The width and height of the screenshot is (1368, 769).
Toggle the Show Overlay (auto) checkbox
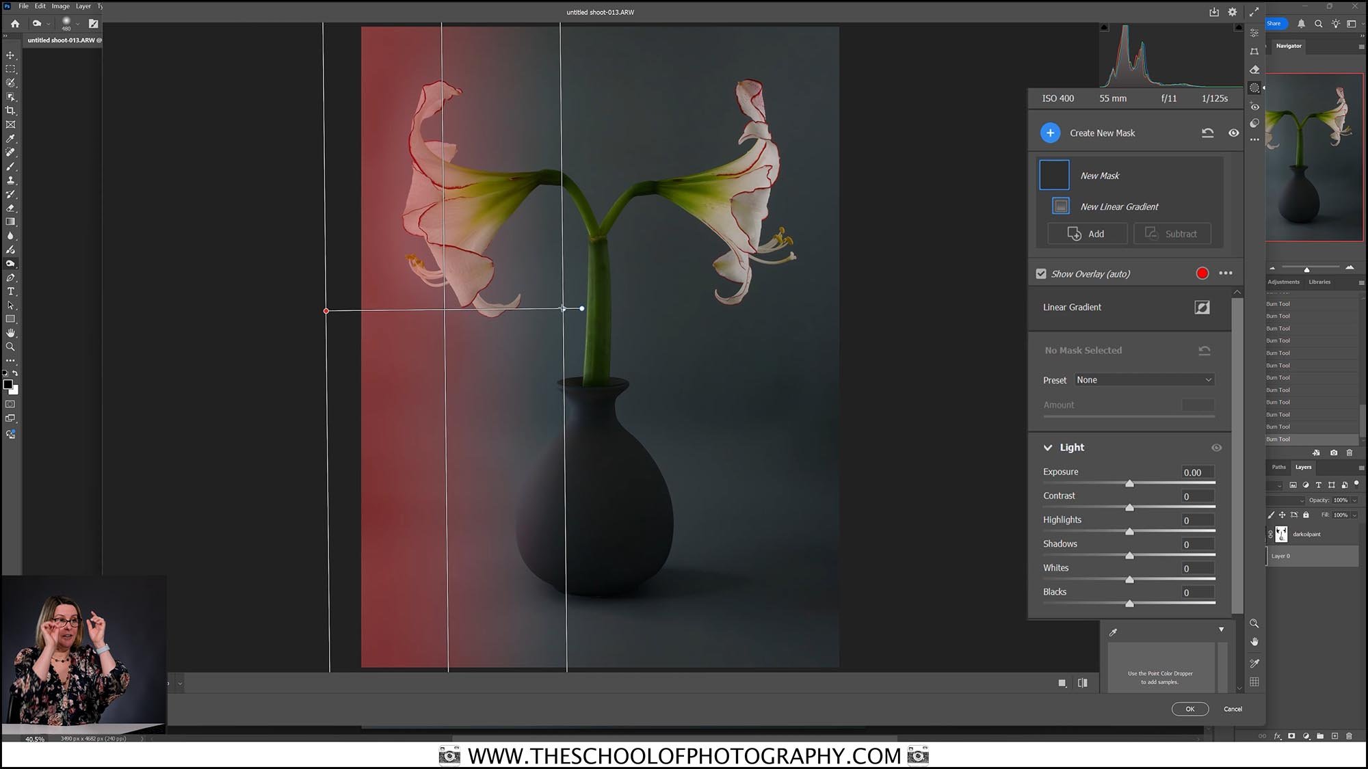tap(1041, 273)
